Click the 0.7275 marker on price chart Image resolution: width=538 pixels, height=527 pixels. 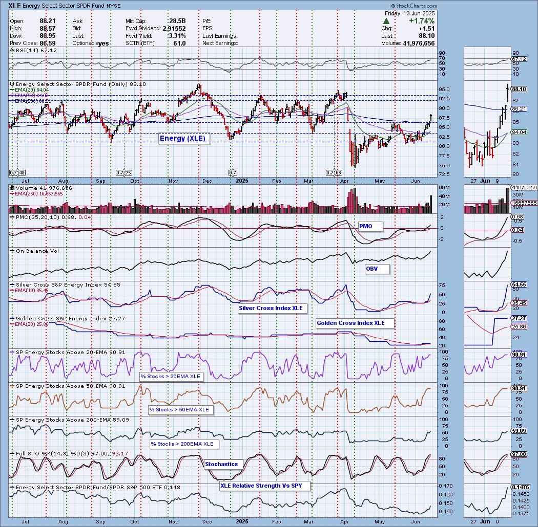[x=124, y=173]
